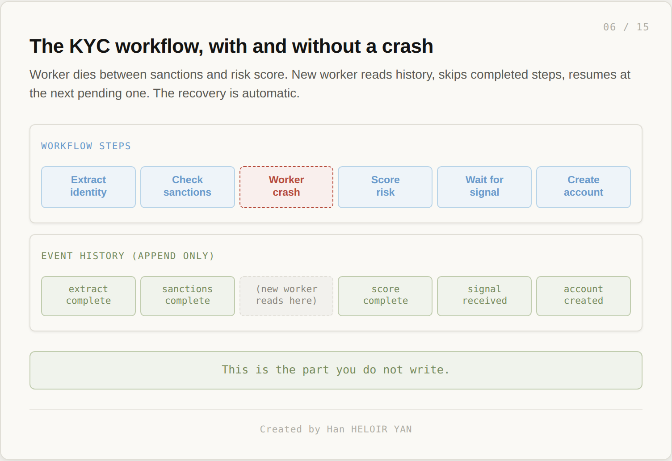Click the dashed Worker crash box
Viewport: 672px width, 461px height.
(286, 187)
